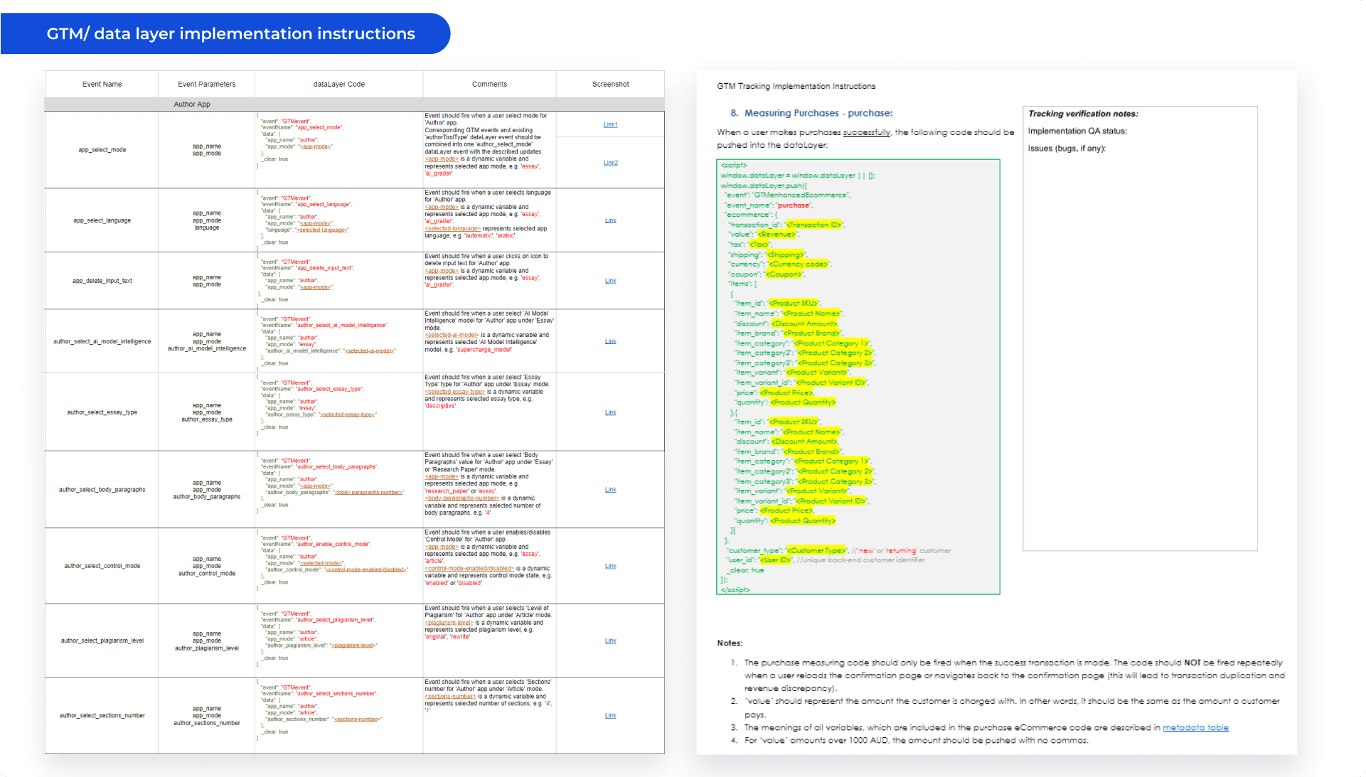Open screenshot link for app_select_language row

click(610, 220)
